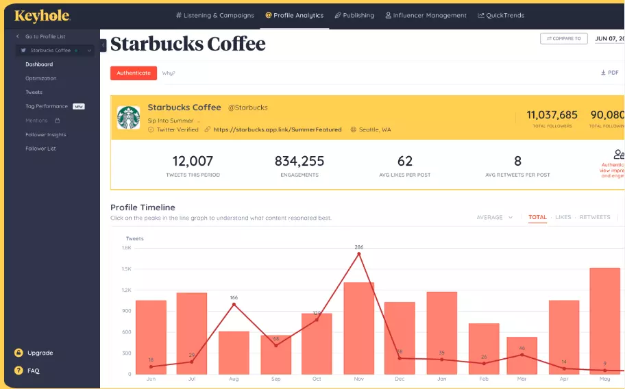Select the TOTAL timeline tab

click(x=537, y=217)
